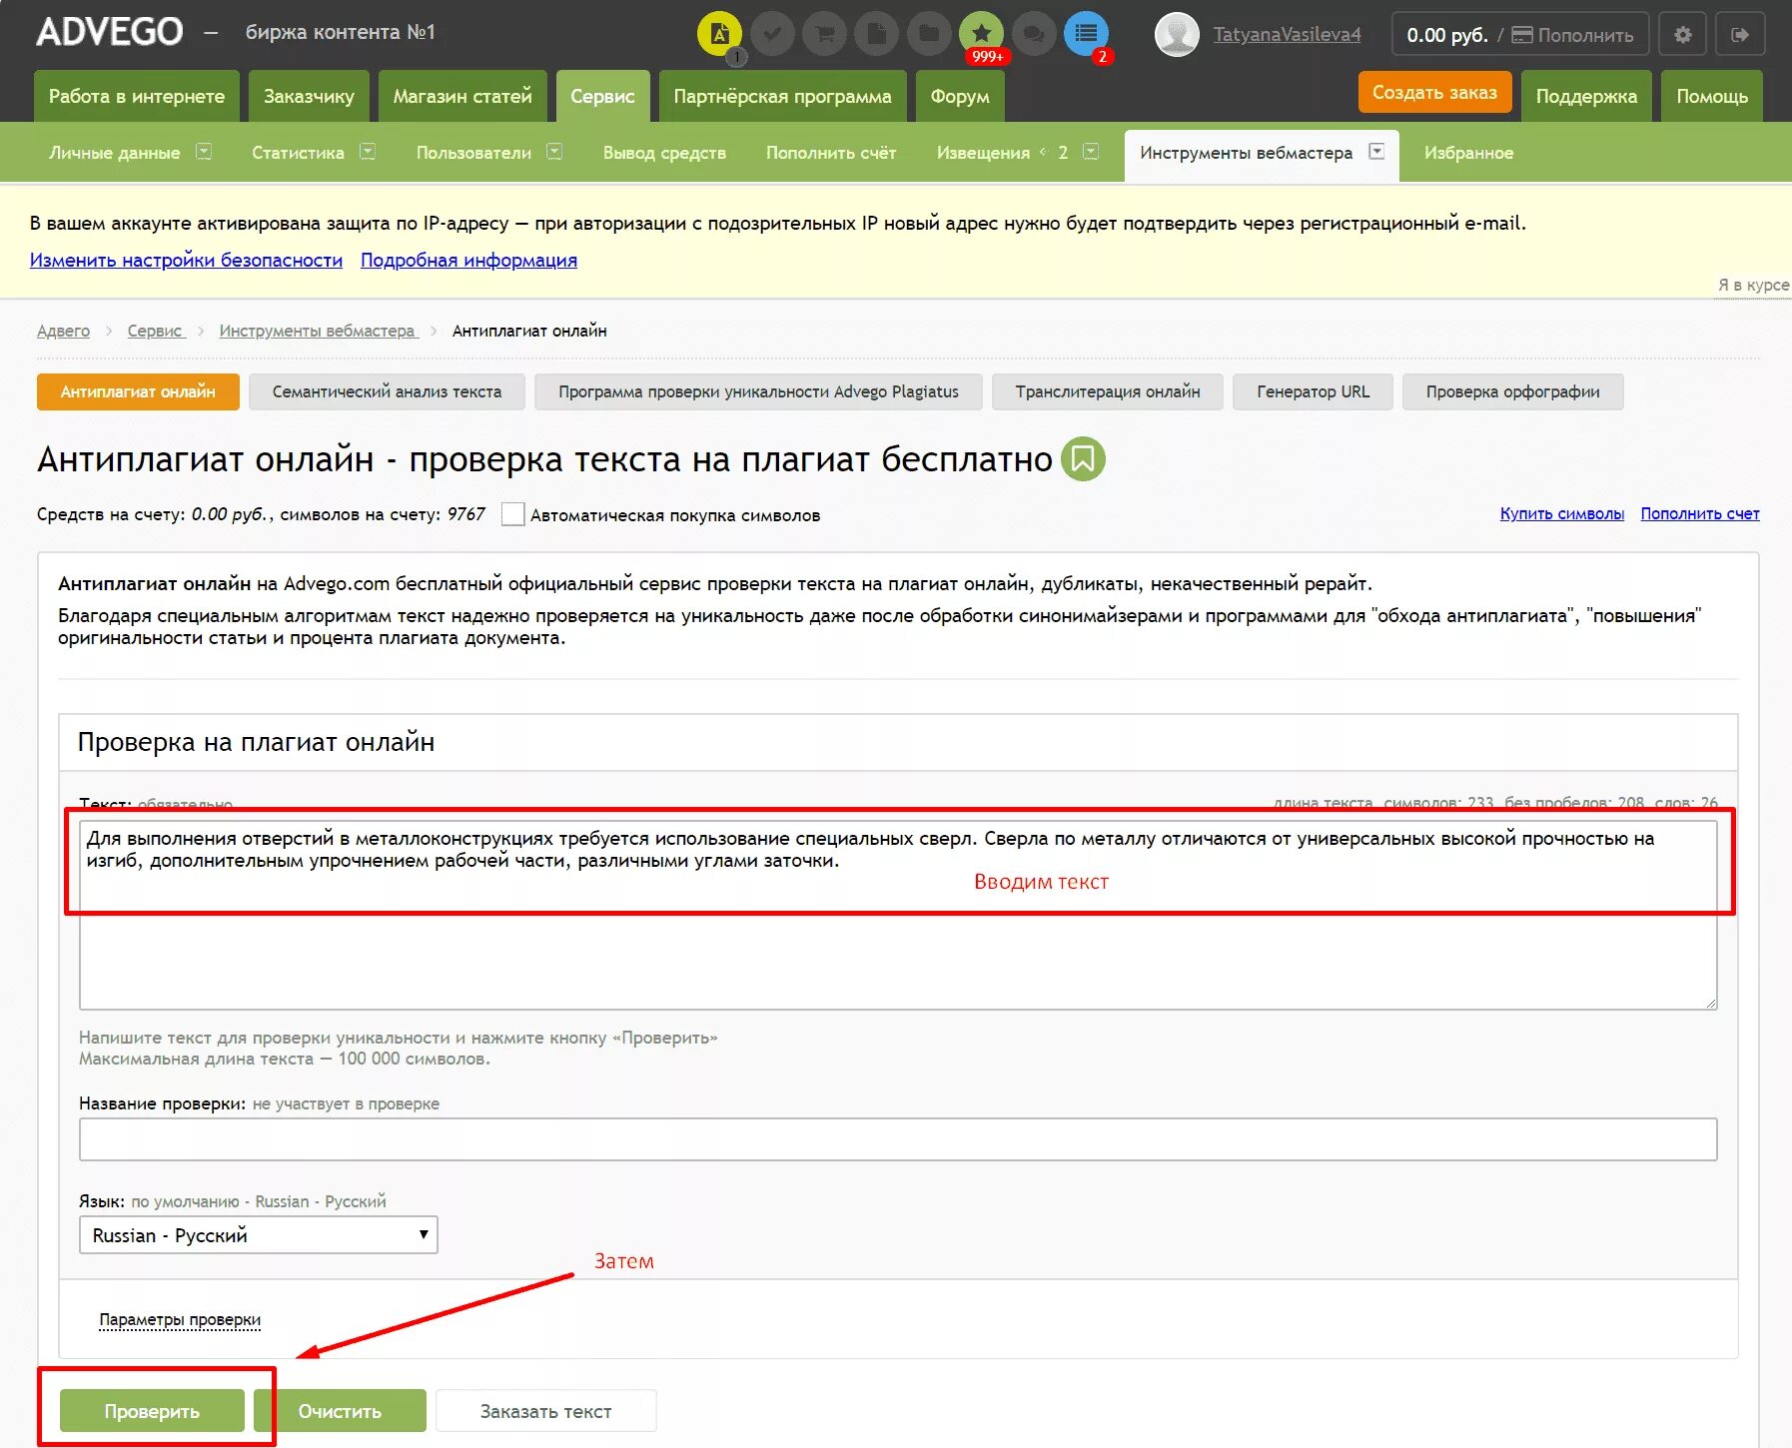This screenshot has height=1448, width=1792.
Task: Click the Пополнить text in header balance box
Action: [x=1585, y=35]
